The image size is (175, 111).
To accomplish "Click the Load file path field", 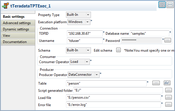I will (113, 98).
